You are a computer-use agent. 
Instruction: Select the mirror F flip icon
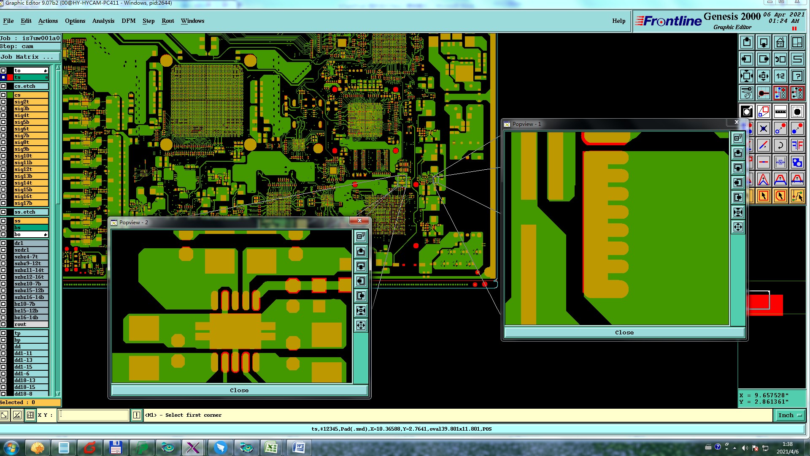[797, 146]
